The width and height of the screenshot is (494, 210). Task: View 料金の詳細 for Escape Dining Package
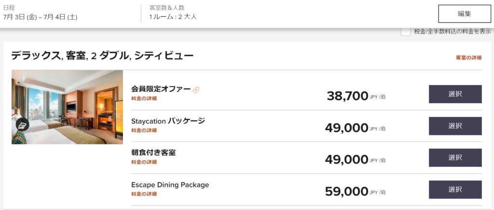(144, 194)
